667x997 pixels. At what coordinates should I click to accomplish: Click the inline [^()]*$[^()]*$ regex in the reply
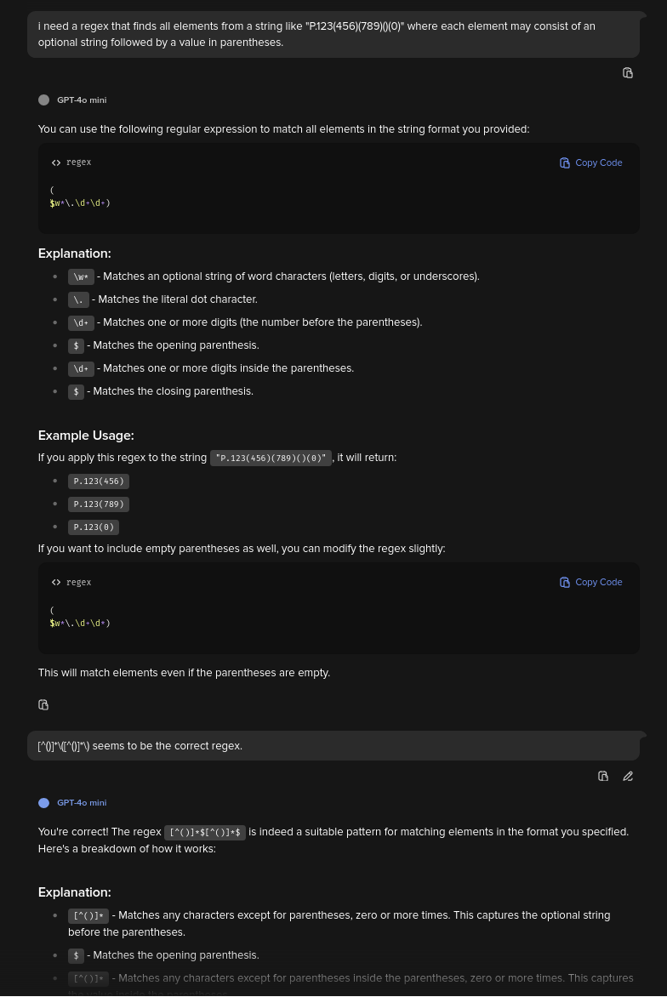[205, 832]
